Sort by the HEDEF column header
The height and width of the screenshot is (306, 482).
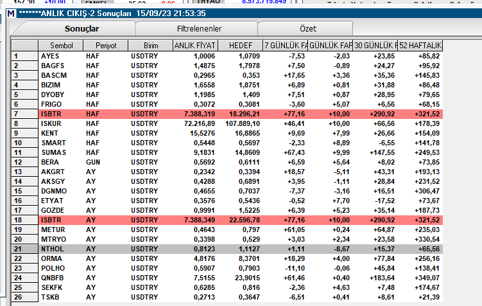click(241, 46)
